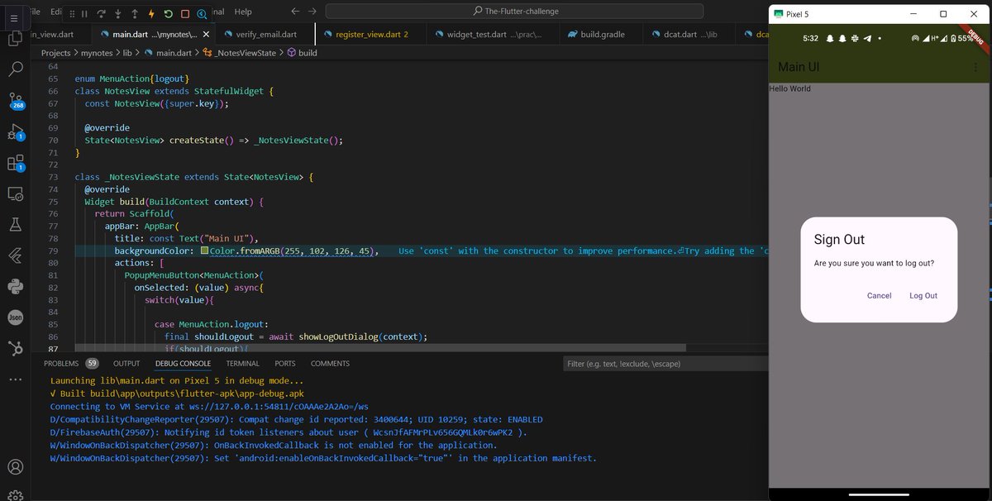Click the Step Over debug icon
992x501 pixels.
click(x=101, y=14)
